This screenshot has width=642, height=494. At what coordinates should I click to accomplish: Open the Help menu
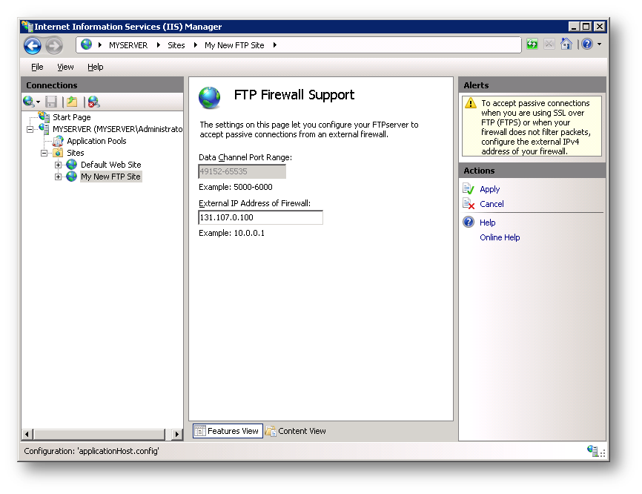pyautogui.click(x=96, y=67)
